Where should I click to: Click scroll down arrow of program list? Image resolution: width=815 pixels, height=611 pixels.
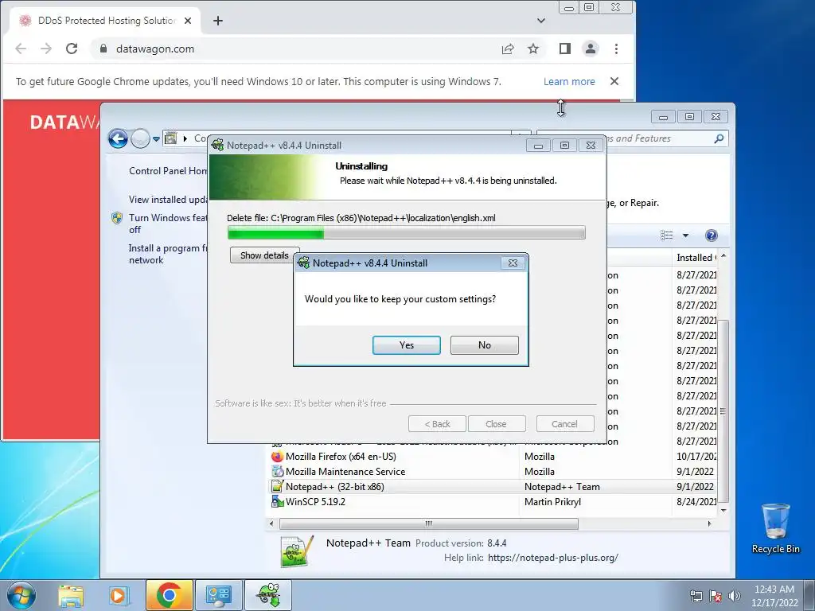(723, 511)
